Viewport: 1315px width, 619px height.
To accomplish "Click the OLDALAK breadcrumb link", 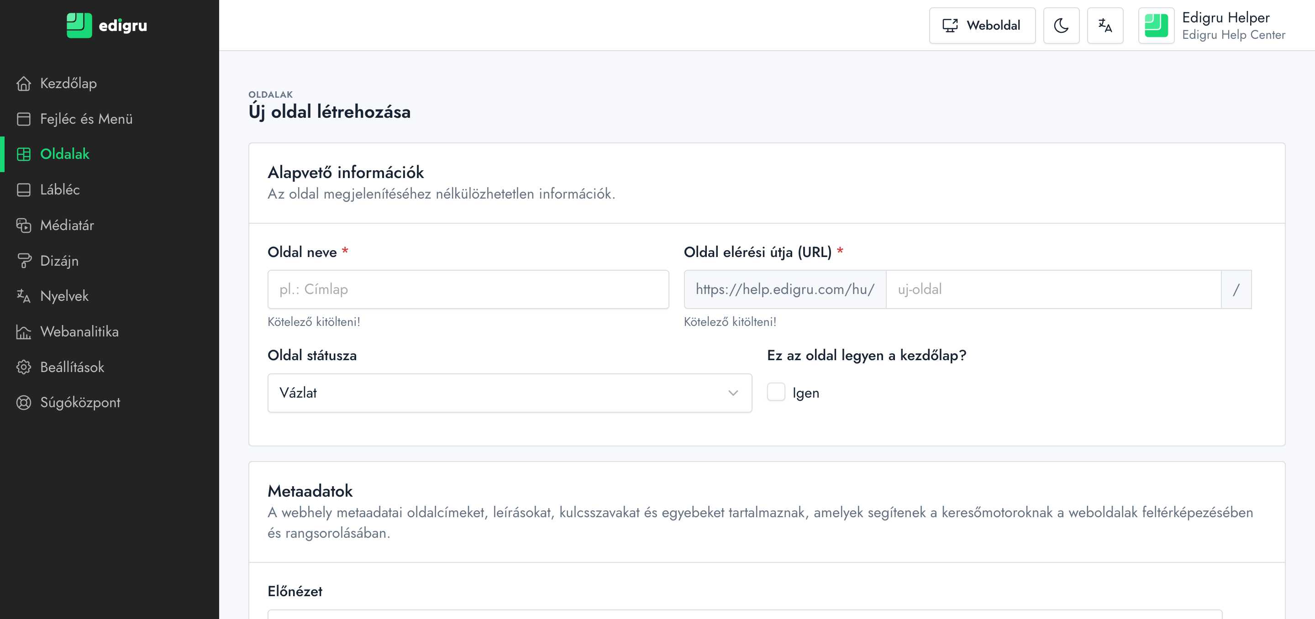I will [x=271, y=94].
